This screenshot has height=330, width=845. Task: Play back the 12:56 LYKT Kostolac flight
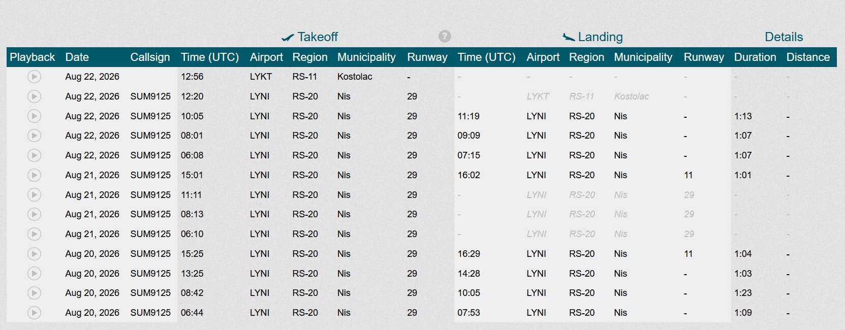click(x=34, y=77)
